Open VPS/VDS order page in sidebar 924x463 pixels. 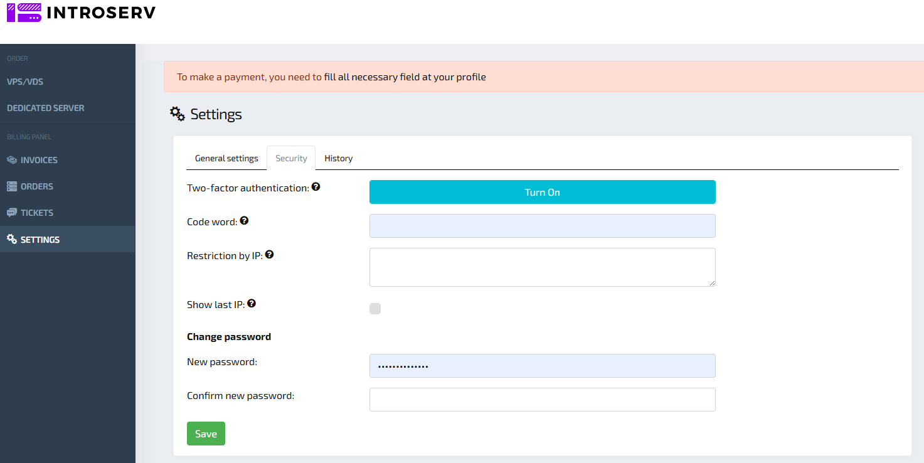coord(25,82)
